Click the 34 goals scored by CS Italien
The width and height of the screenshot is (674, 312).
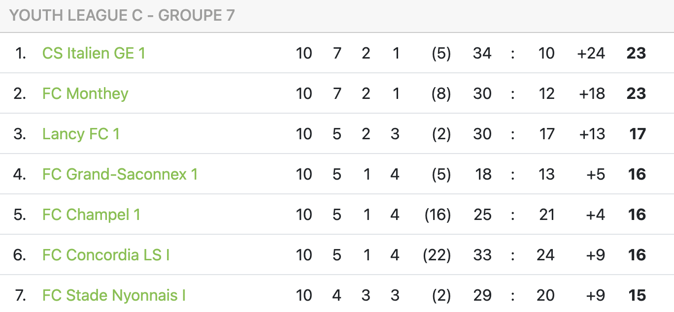click(x=482, y=53)
